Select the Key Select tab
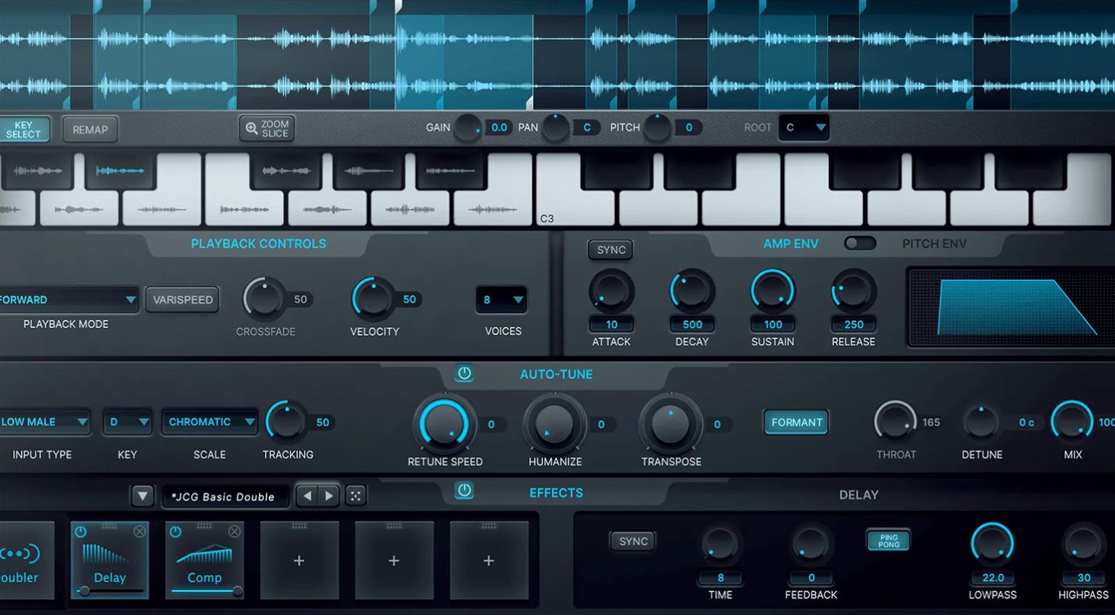 pyautogui.click(x=24, y=130)
